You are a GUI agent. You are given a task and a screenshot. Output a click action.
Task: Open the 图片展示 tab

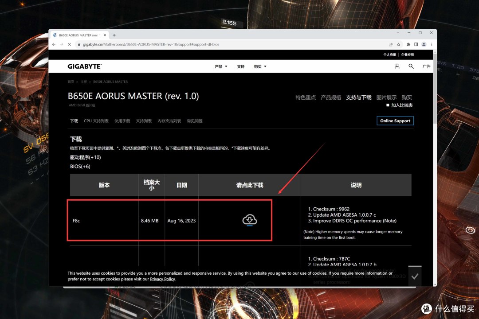tap(386, 97)
